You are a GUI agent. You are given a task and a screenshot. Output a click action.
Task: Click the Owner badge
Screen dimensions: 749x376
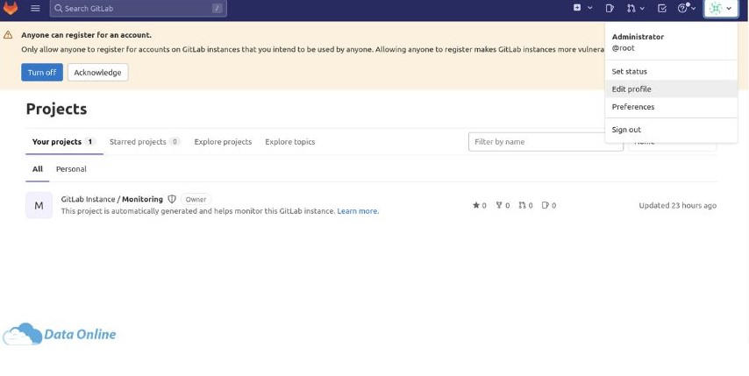tap(196, 200)
